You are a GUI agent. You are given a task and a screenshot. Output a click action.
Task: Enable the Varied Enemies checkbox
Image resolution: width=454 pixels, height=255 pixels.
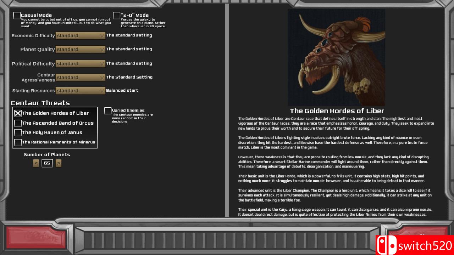[x=108, y=111]
